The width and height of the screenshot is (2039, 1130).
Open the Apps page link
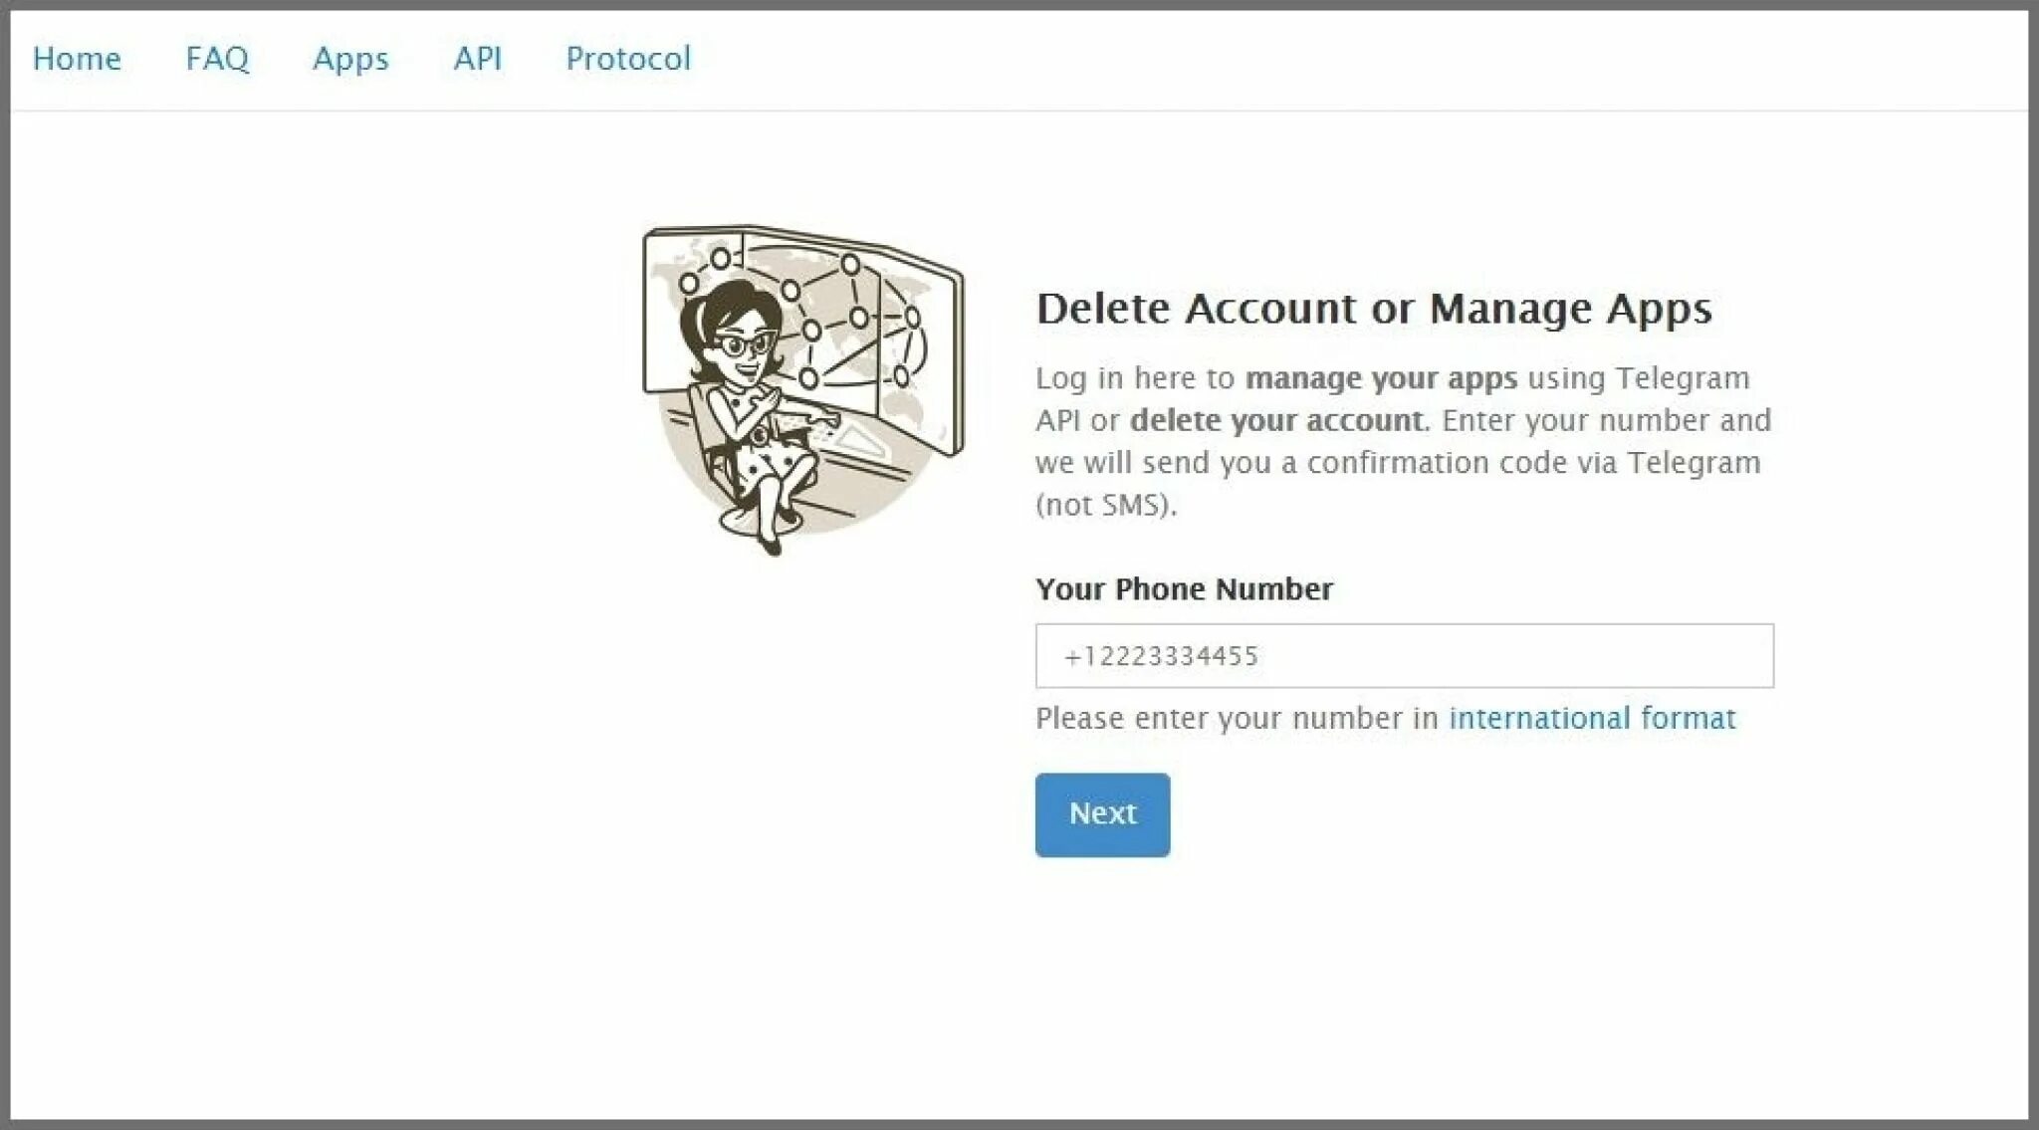tap(350, 59)
